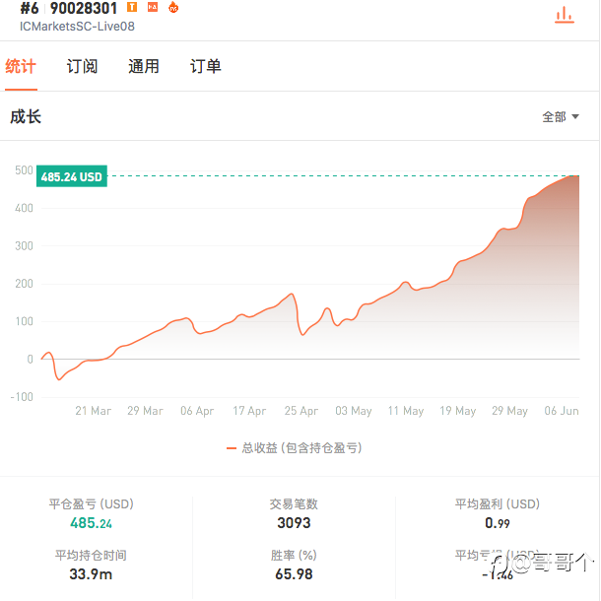Click the ICMarketsSC-Live08 broker name
Image resolution: width=601 pixels, height=601 pixels.
[77, 27]
